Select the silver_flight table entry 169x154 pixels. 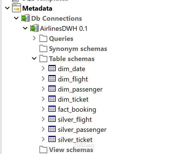coord(75,120)
